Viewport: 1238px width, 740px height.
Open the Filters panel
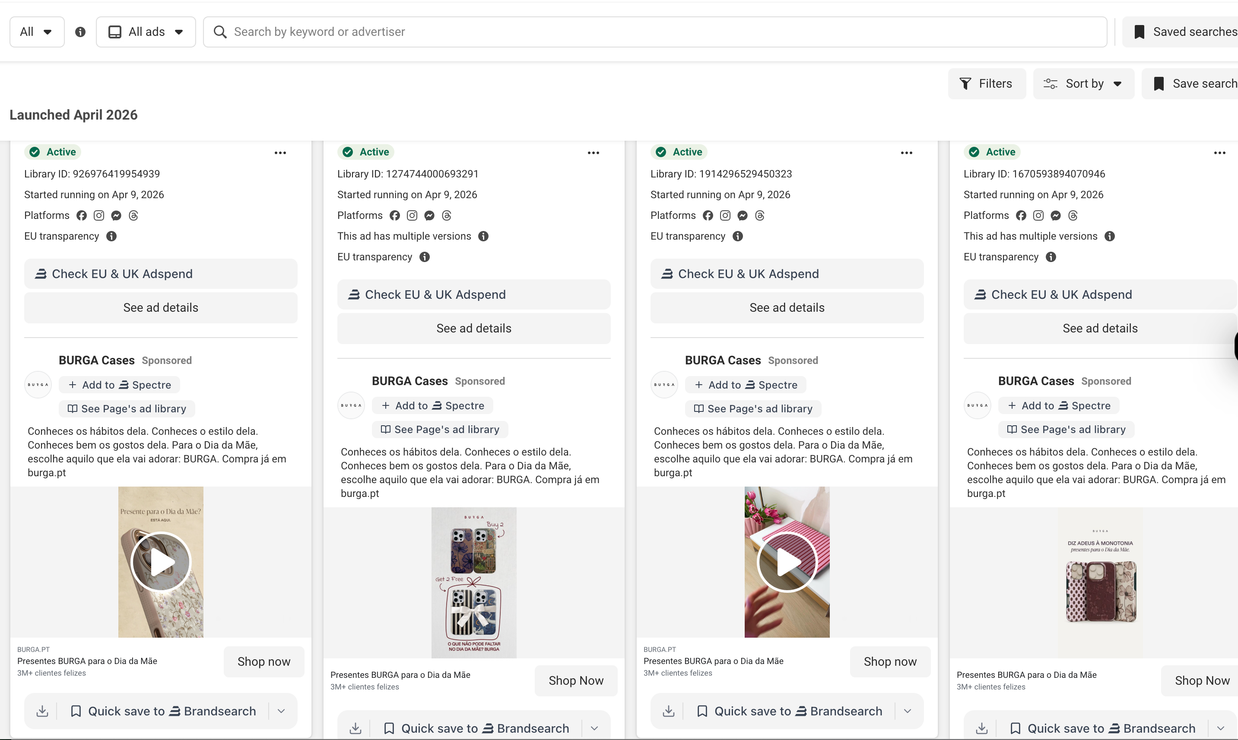(x=987, y=84)
